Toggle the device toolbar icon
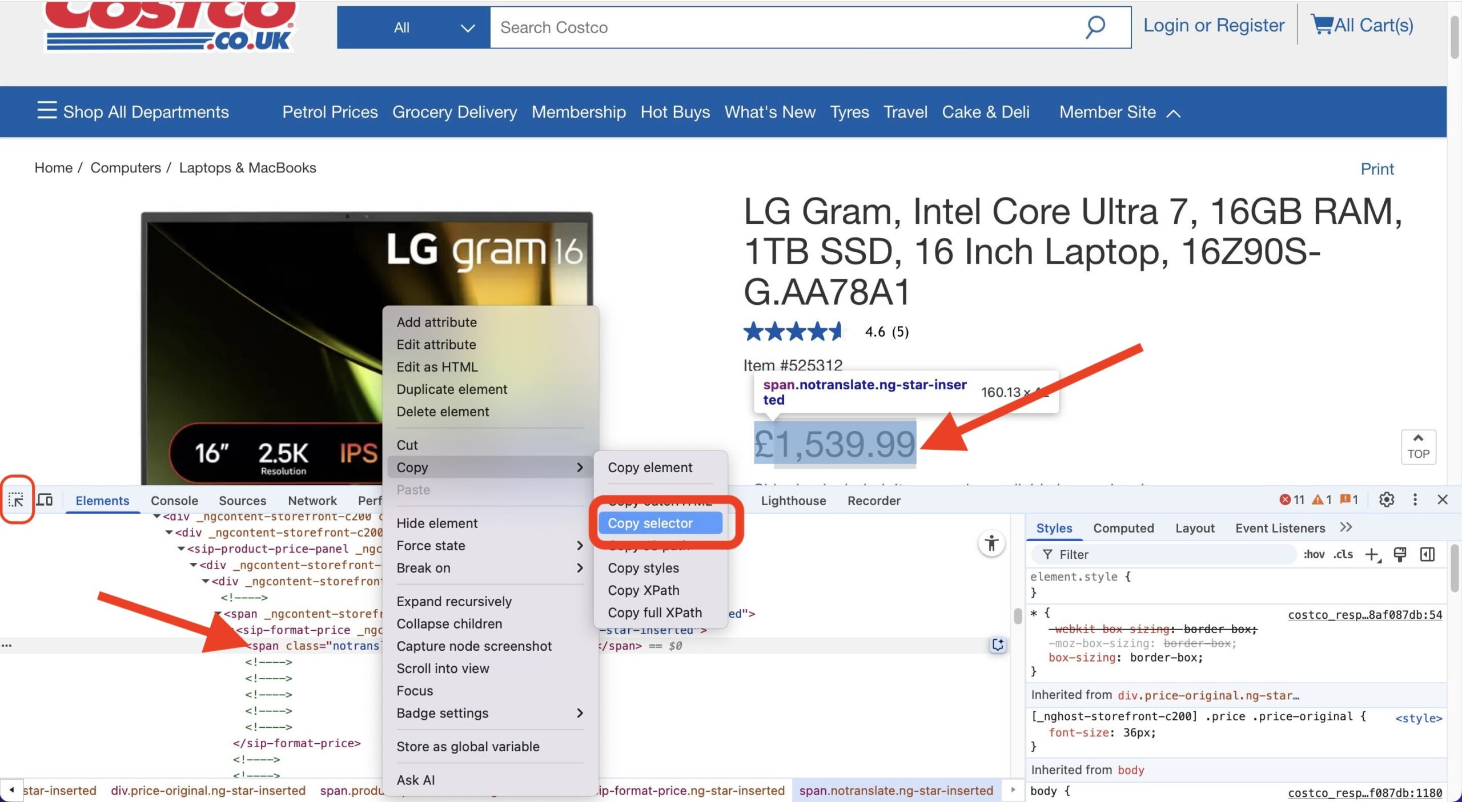1462x802 pixels. pos(45,500)
